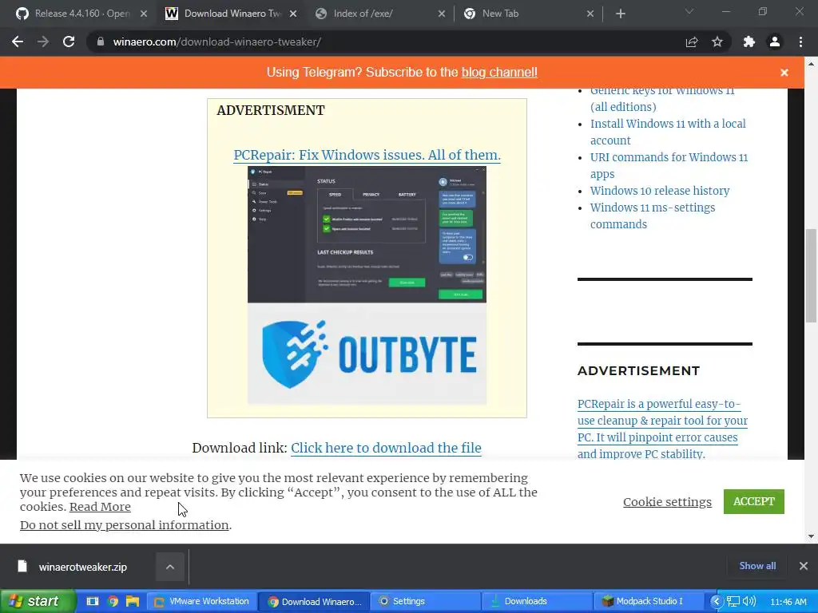
Task: Open a new tab with plus button
Action: click(x=620, y=14)
